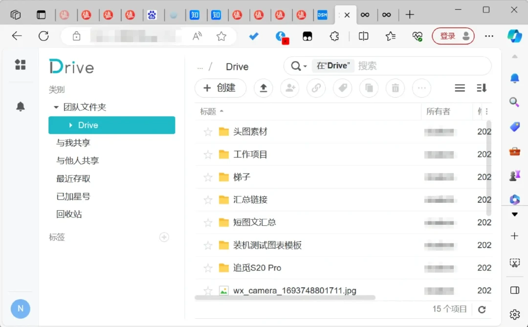Open search options dropdown arrow
This screenshot has height=327, width=528.
305,66
